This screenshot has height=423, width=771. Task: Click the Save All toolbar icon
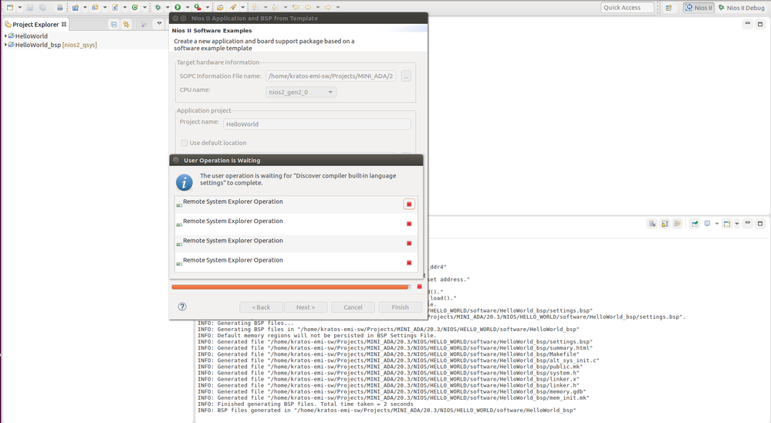(x=42, y=8)
